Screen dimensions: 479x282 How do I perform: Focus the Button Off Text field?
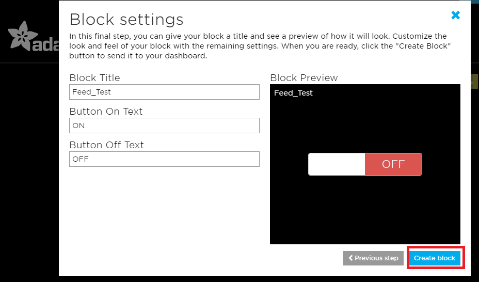pos(164,159)
